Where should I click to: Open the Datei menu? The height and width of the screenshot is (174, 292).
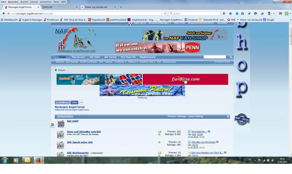(3, 2)
